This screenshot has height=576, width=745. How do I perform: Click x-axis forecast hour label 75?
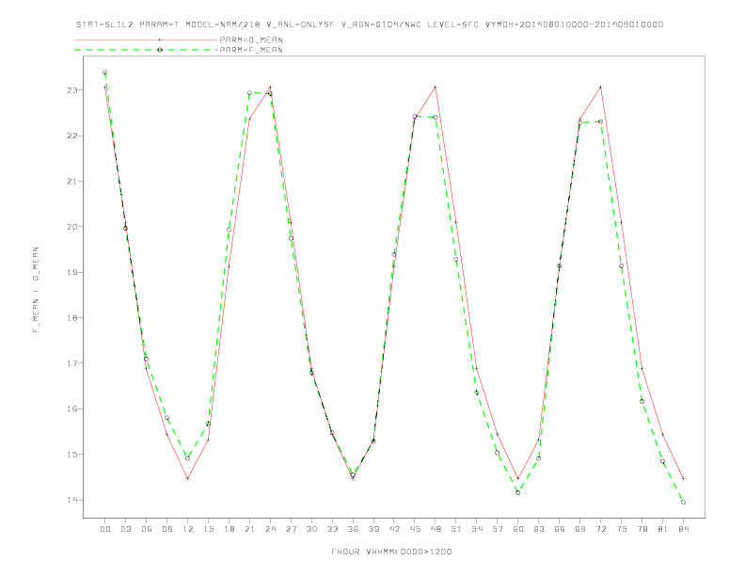(622, 529)
